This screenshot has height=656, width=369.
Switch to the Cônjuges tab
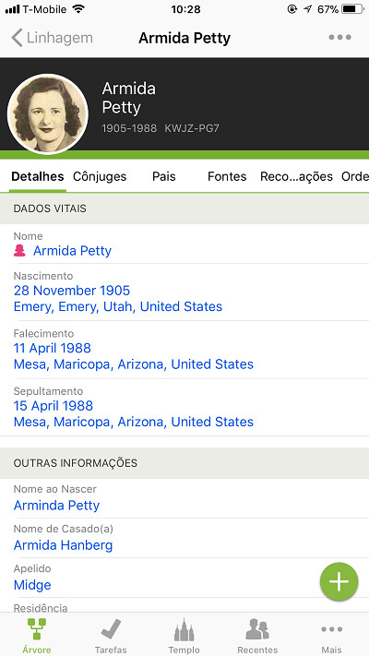100,176
